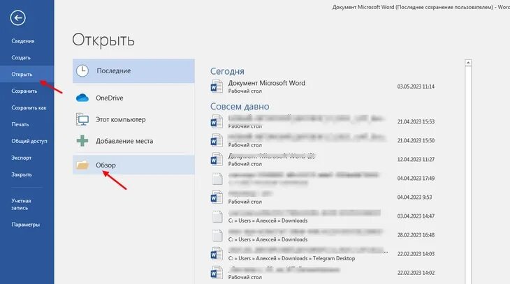Screen dimensions: 510x284
Task: Click the Сегодня group heading
Action: click(227, 71)
